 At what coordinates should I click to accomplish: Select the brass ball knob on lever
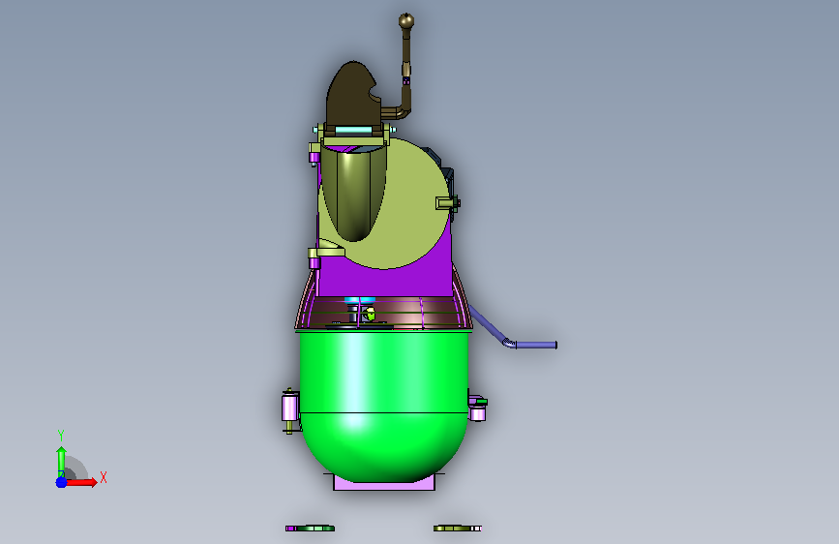coord(406,21)
